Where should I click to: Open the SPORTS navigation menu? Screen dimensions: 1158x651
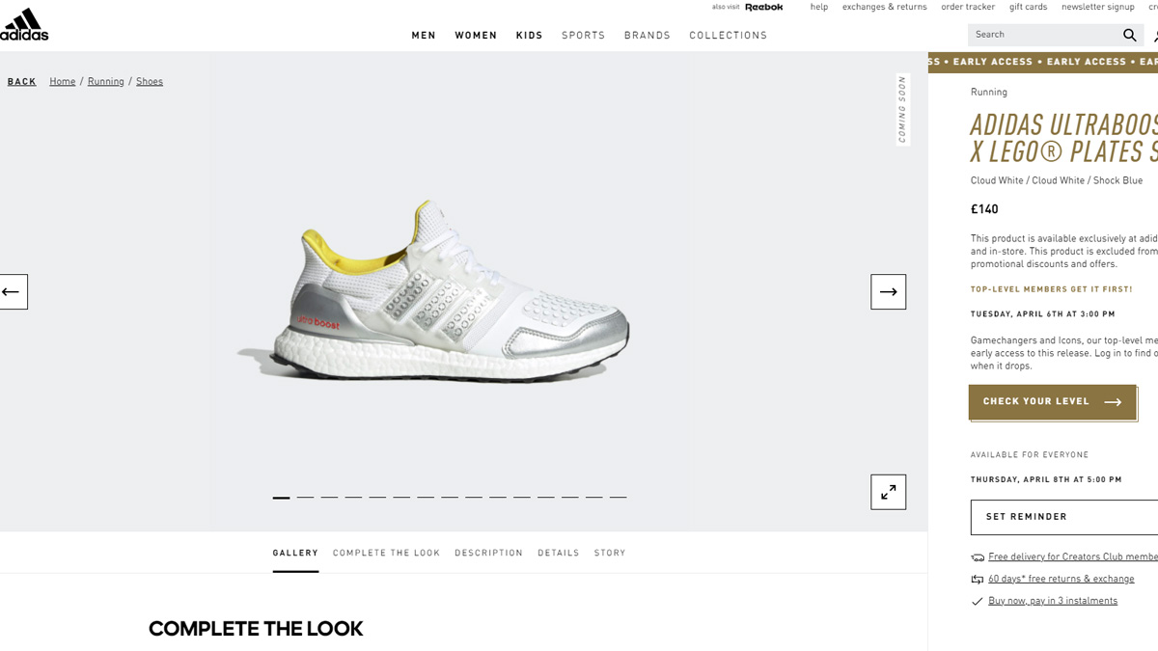[584, 36]
